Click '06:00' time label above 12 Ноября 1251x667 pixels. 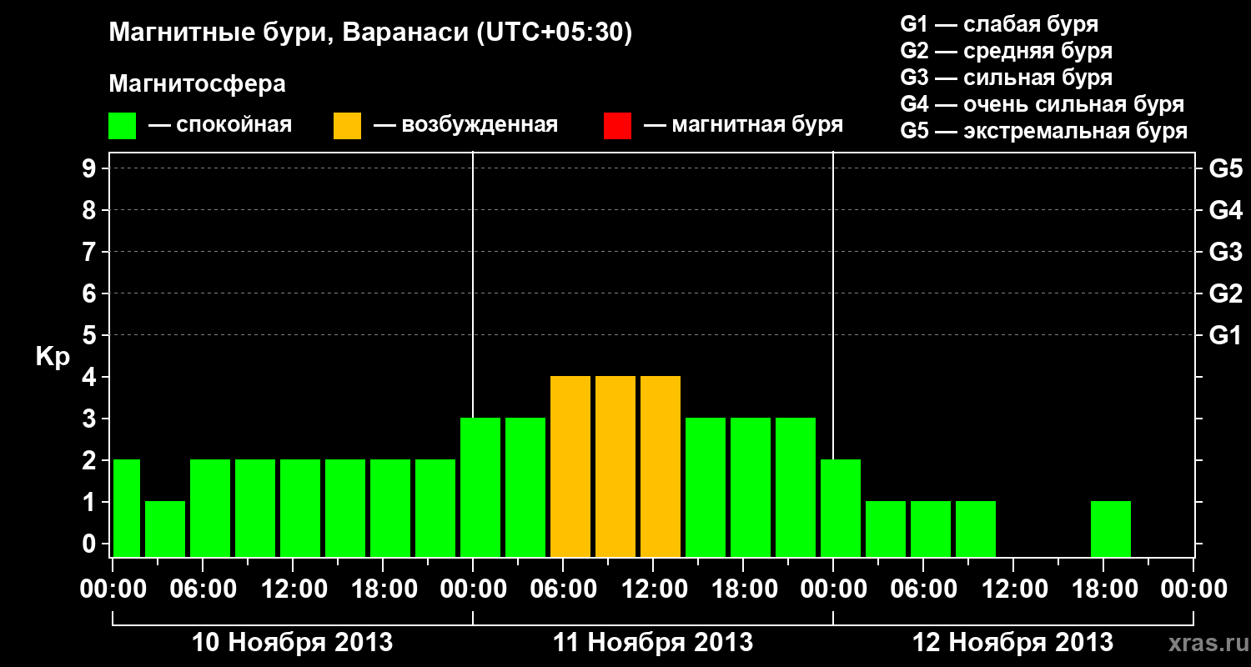coord(923,589)
